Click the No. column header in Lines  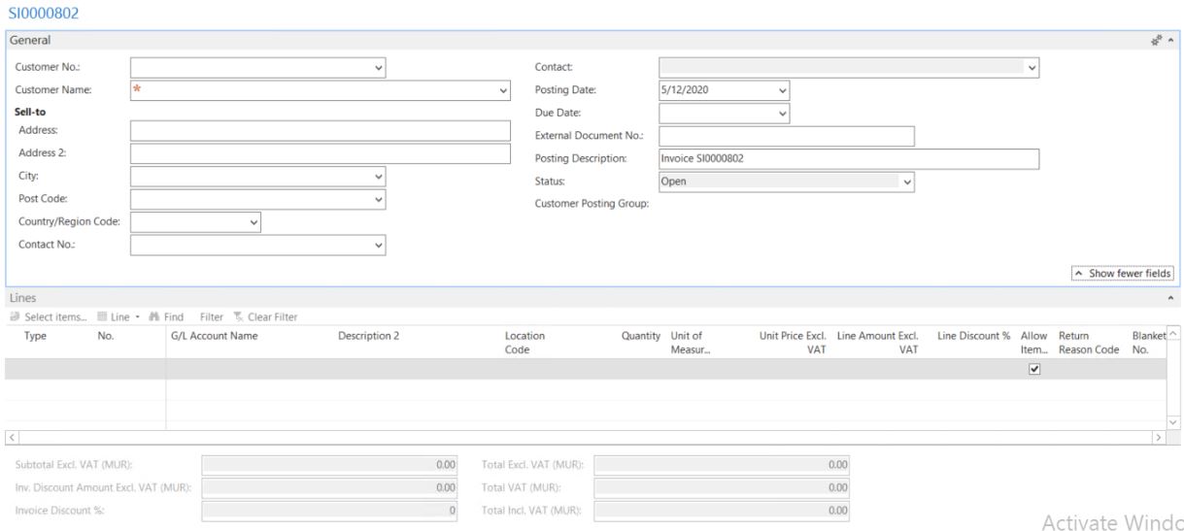tap(106, 337)
